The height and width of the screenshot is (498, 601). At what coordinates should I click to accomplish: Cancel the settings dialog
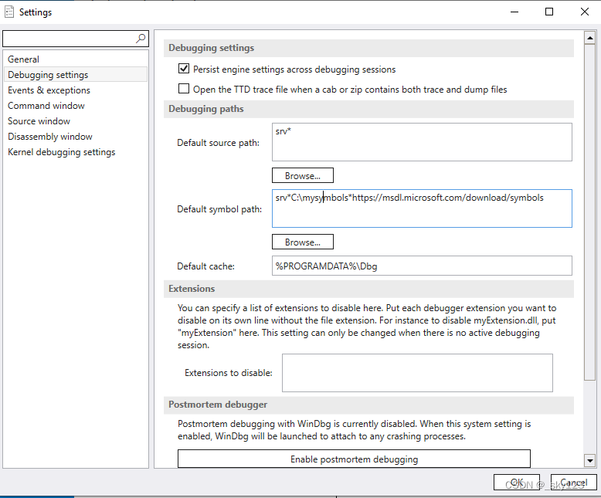pos(574,483)
